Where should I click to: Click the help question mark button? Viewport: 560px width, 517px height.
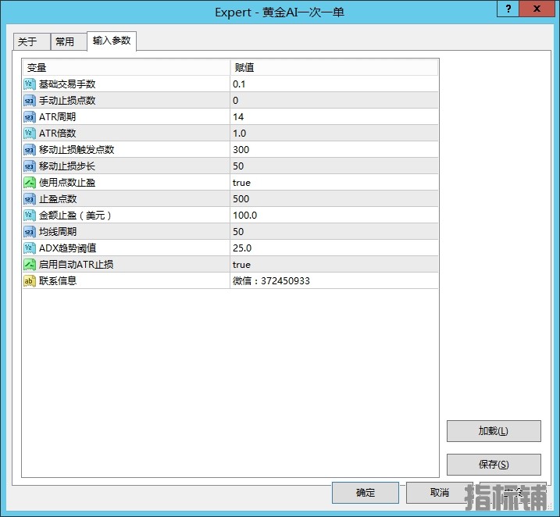coord(508,10)
